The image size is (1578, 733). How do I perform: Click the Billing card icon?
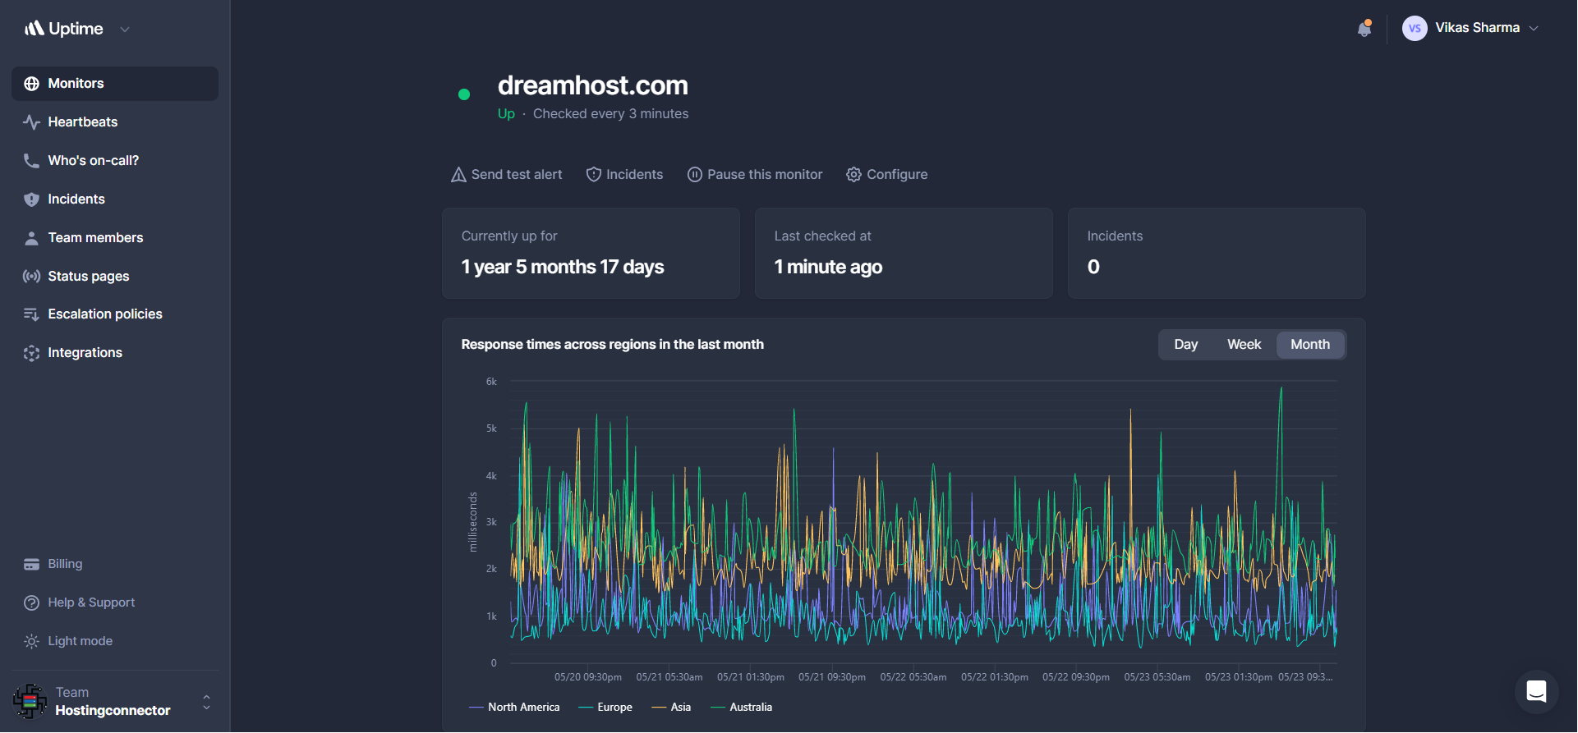tap(31, 565)
